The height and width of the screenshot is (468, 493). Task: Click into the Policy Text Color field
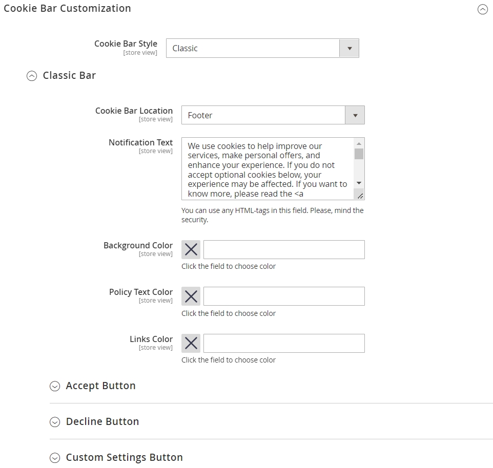[284, 296]
